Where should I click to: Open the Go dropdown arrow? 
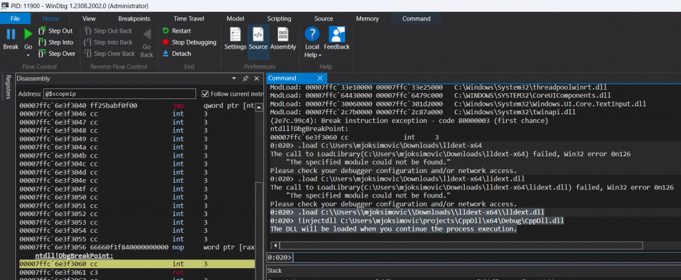[x=28, y=55]
